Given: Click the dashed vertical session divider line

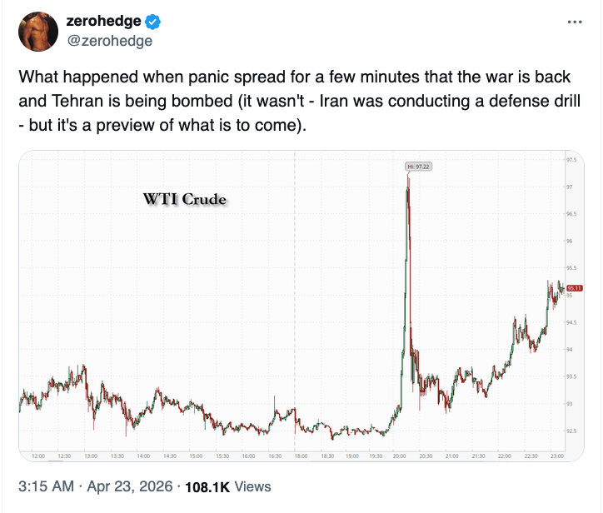Looking at the screenshot, I should pyautogui.click(x=295, y=250).
